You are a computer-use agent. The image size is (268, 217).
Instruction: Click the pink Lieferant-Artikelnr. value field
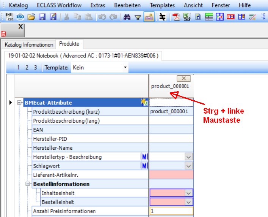pyautogui.click(x=171, y=175)
